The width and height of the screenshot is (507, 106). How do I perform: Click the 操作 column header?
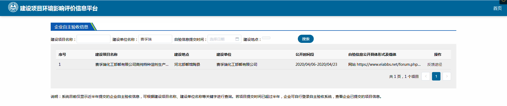tap(438, 54)
